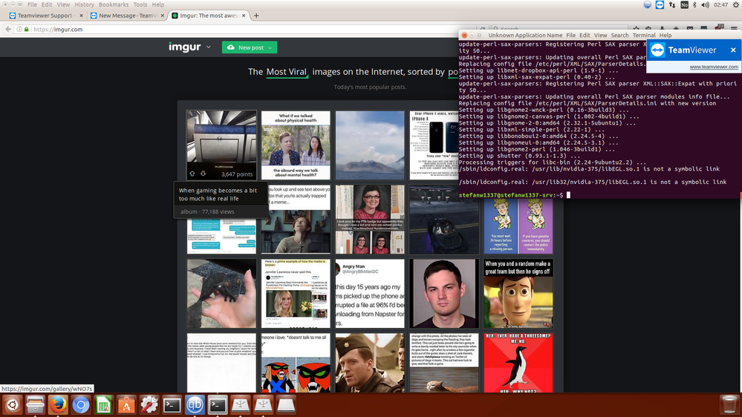
Task: Launch Chromium browser from the dock
Action: (80, 405)
